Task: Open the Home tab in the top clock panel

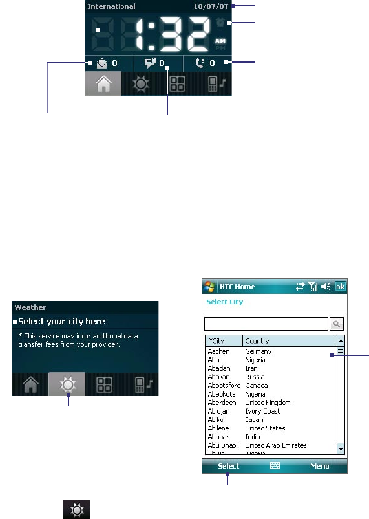Action: tap(103, 83)
